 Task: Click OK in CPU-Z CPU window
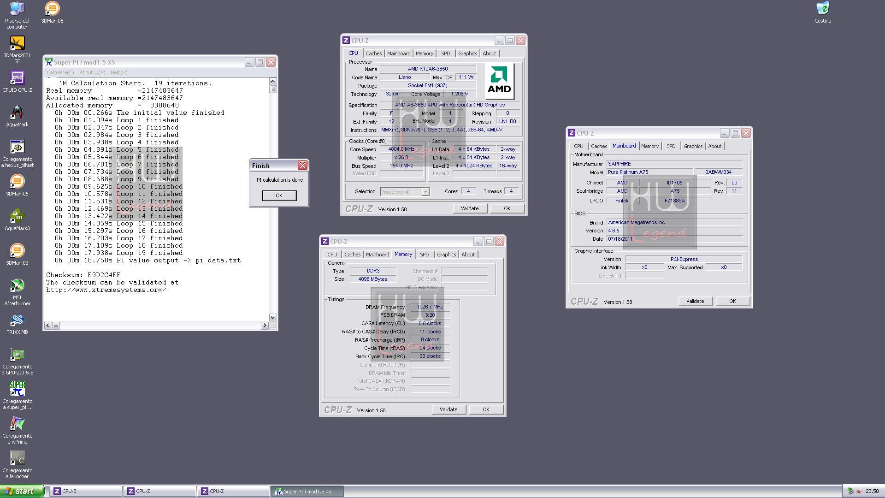pyautogui.click(x=507, y=208)
